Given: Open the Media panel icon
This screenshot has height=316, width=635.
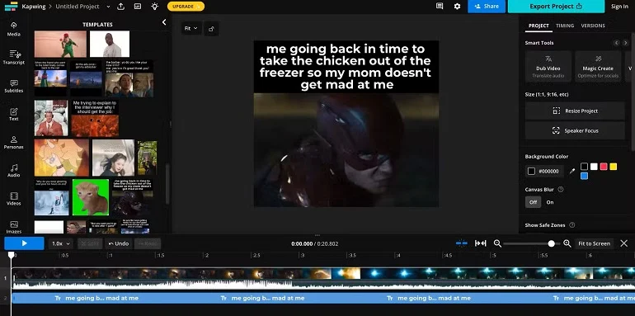Looking at the screenshot, I should coord(14,29).
